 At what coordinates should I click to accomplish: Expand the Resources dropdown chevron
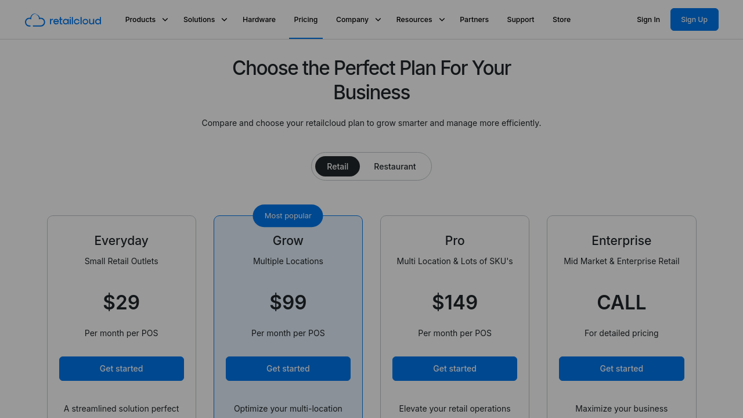click(x=442, y=20)
